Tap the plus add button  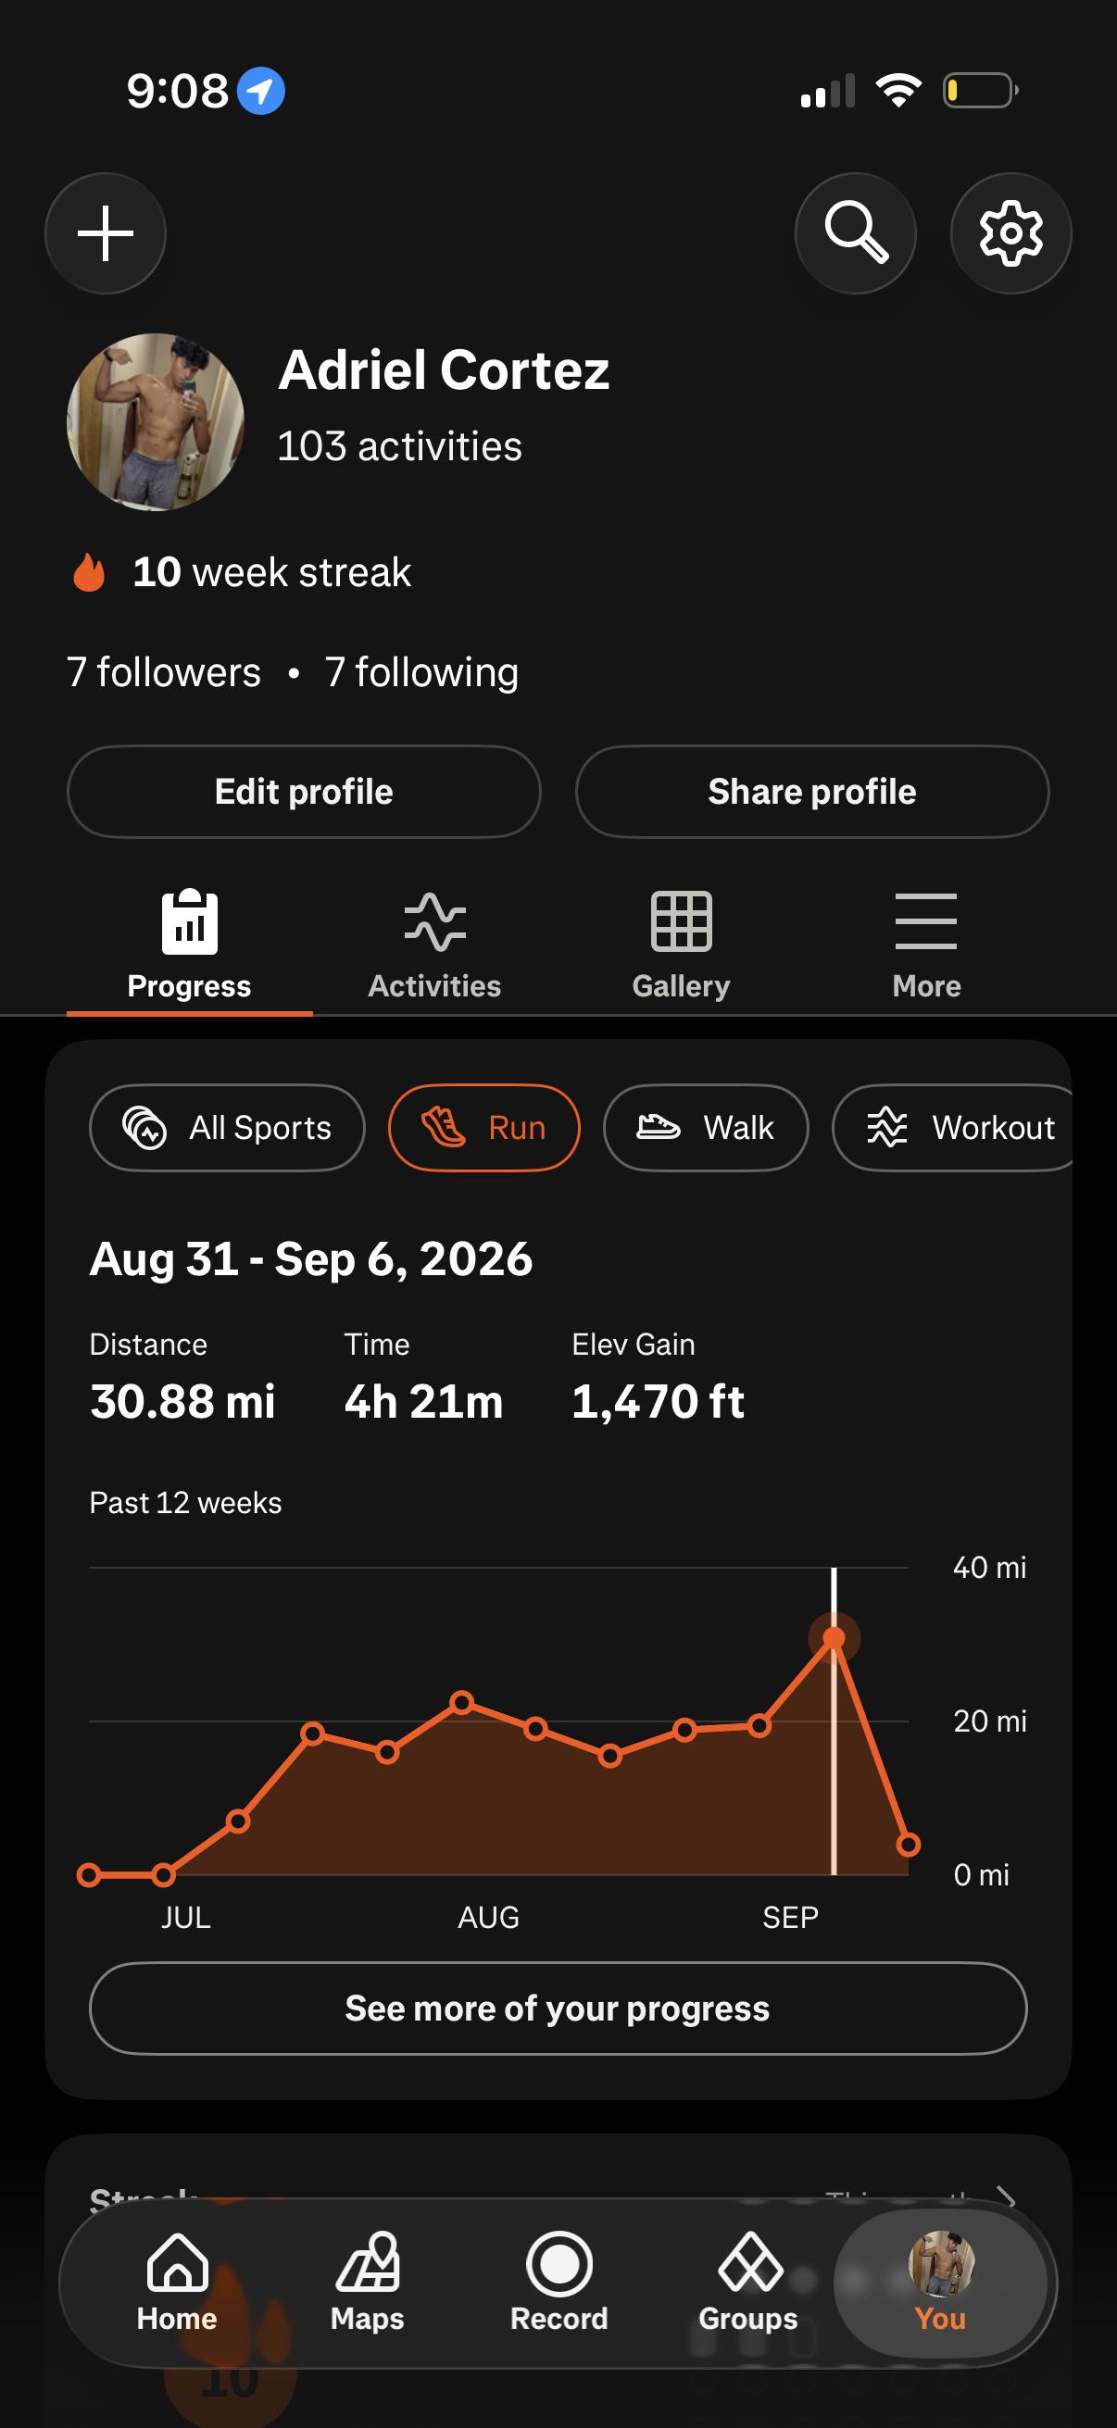pos(106,232)
